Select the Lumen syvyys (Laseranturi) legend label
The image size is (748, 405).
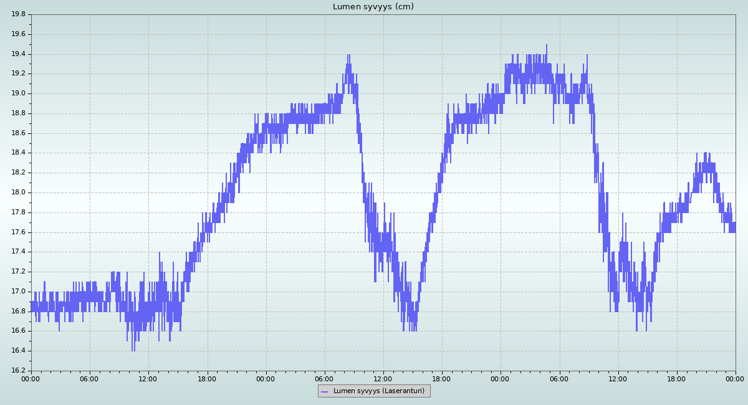click(x=378, y=391)
